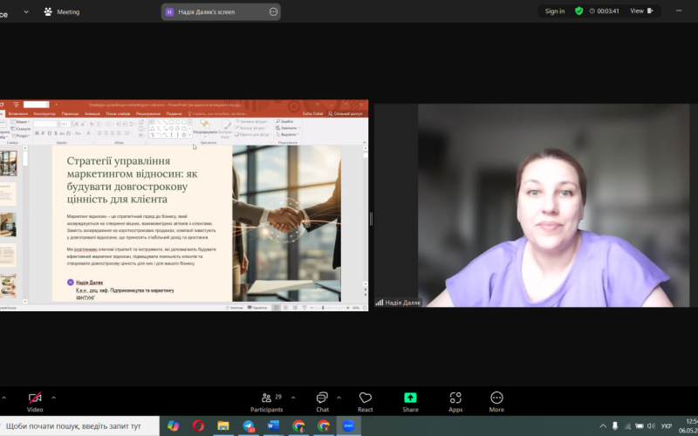Viewport: 698px width, 436px height.
Task: Open the Конструктор ribbon tab
Action: pos(44,114)
